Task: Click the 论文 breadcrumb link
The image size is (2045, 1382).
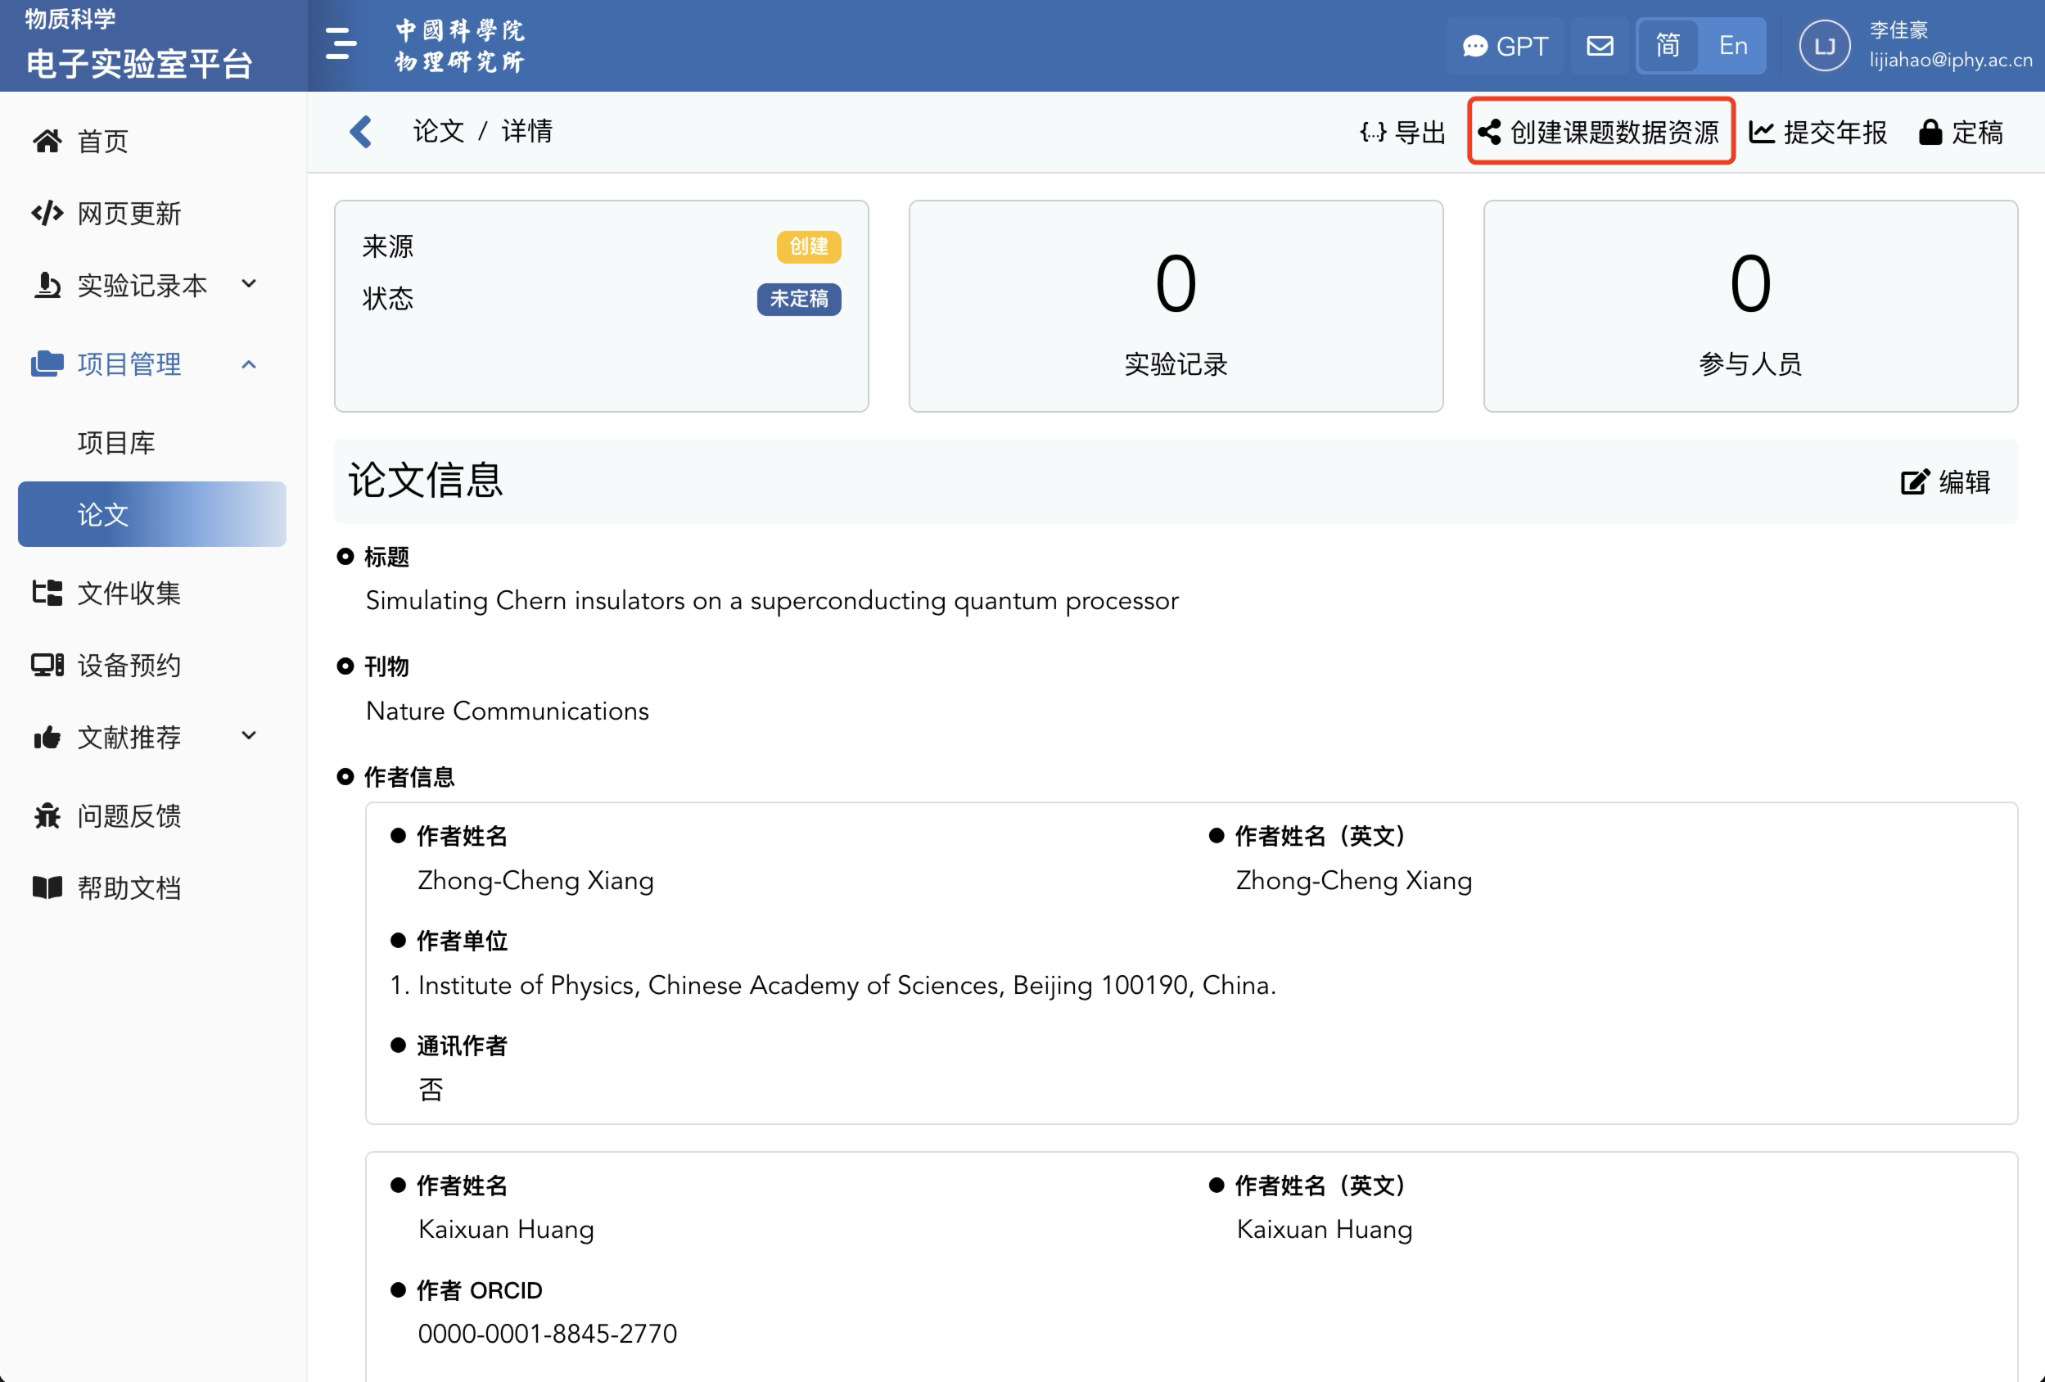Action: (x=438, y=131)
